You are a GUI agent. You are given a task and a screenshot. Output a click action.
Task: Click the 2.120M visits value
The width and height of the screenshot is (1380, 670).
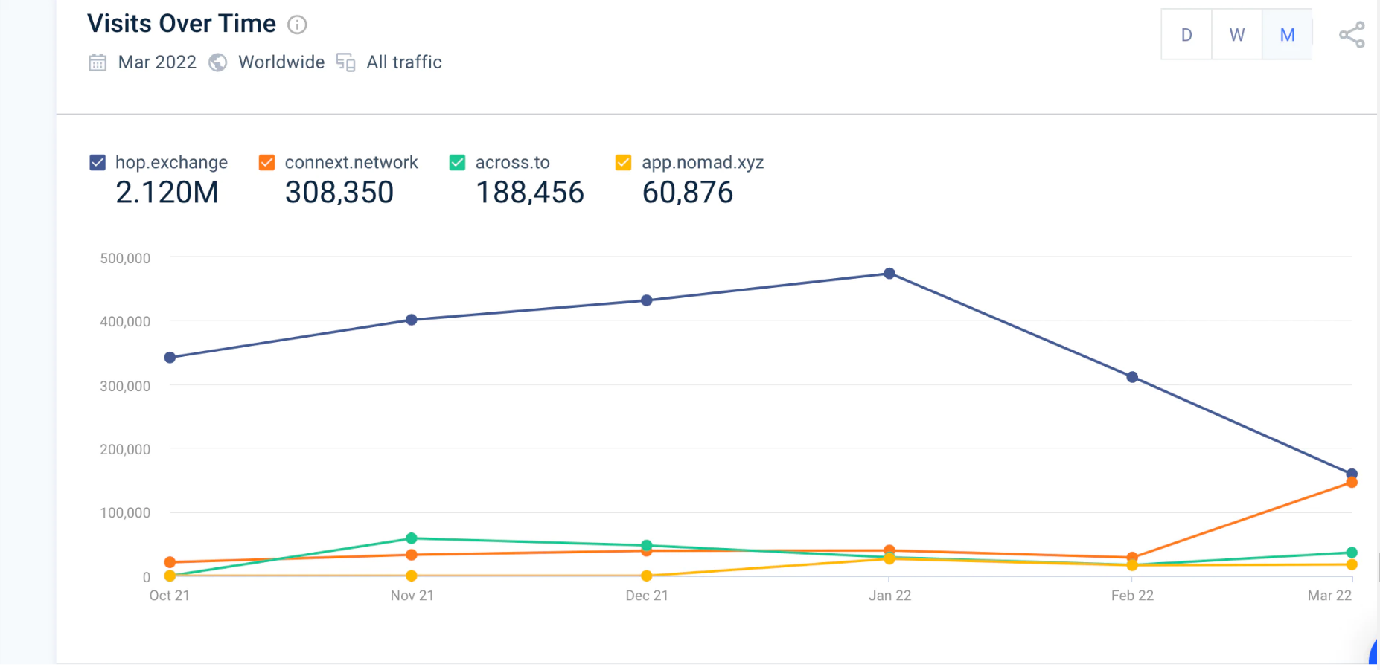(167, 193)
